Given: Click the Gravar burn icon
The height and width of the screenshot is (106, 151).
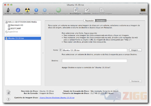Looking at the screenshot, I should point(27,10).
